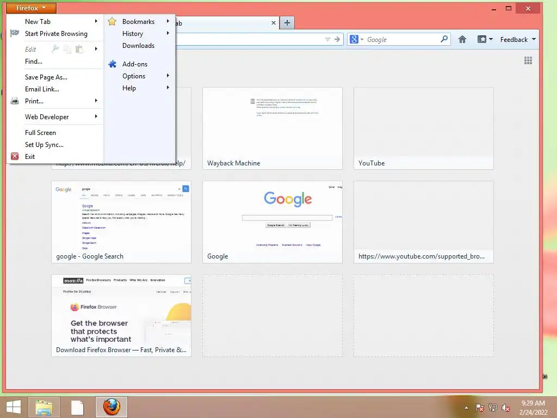Image resolution: width=557 pixels, height=418 pixels.
Task: Click the URL bar history dropdown arrow
Action: 327,39
